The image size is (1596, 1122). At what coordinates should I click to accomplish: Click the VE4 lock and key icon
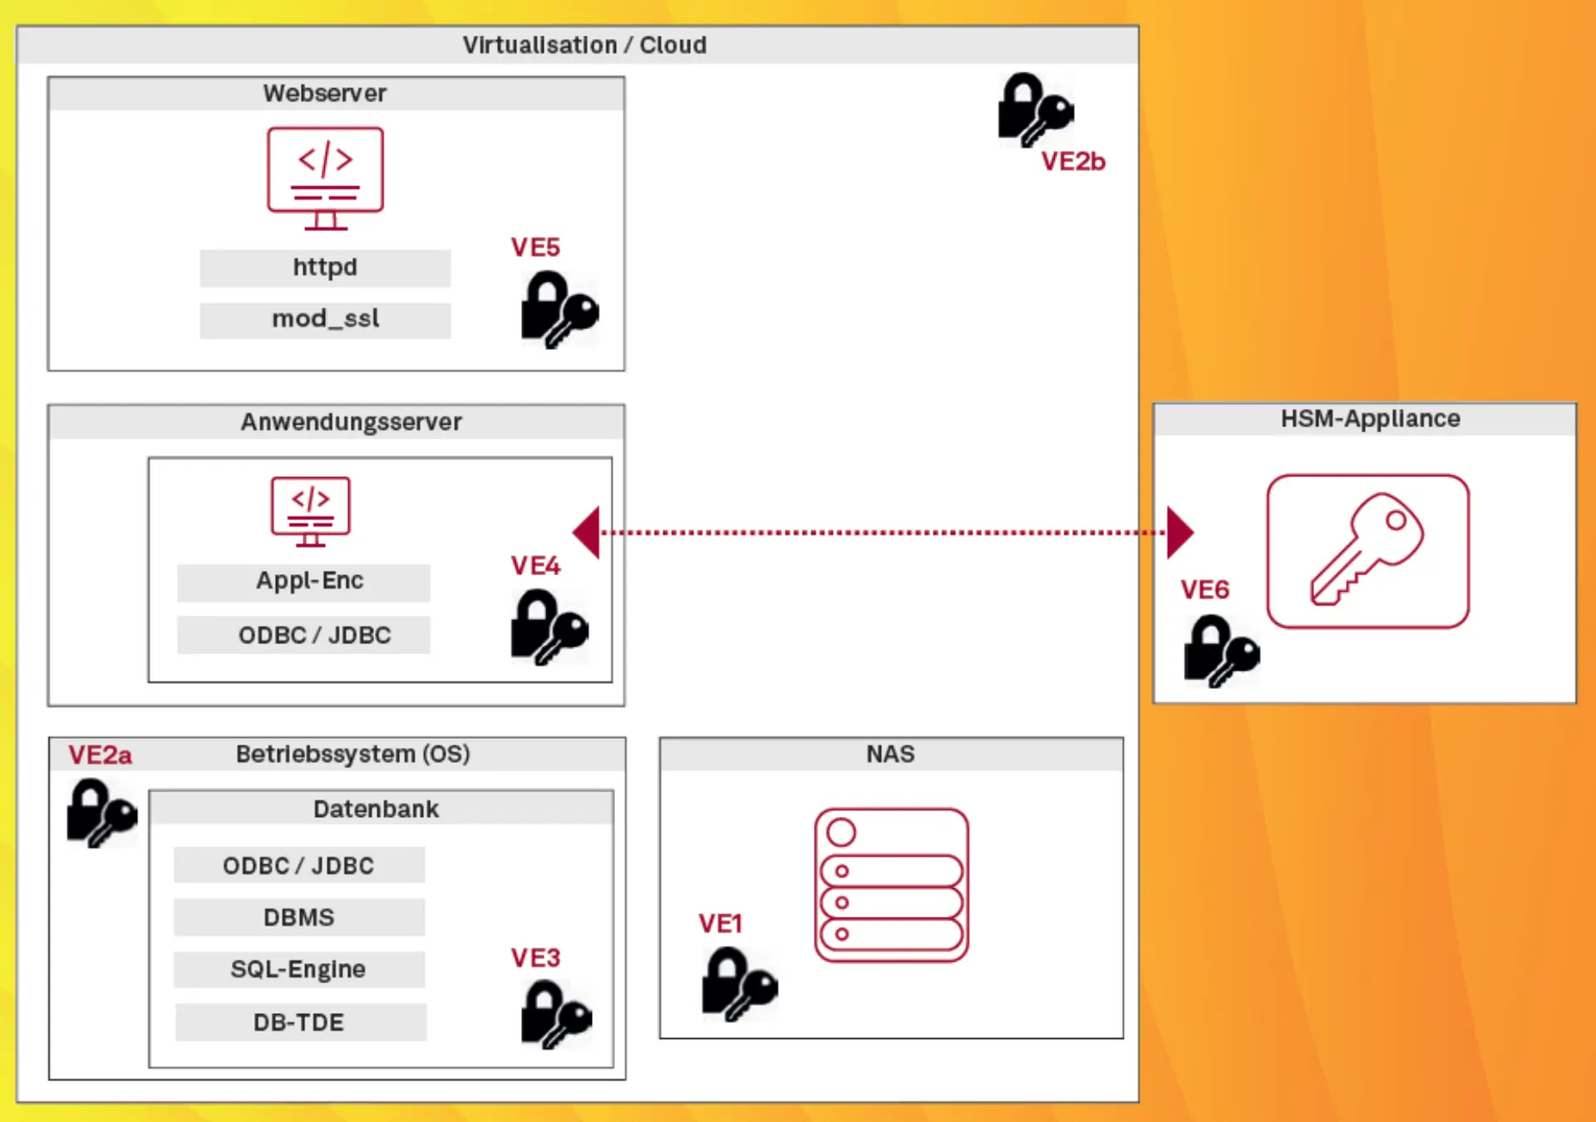tap(549, 627)
